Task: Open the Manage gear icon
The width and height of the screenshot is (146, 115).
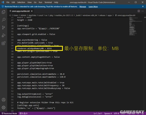Action: 3,108
